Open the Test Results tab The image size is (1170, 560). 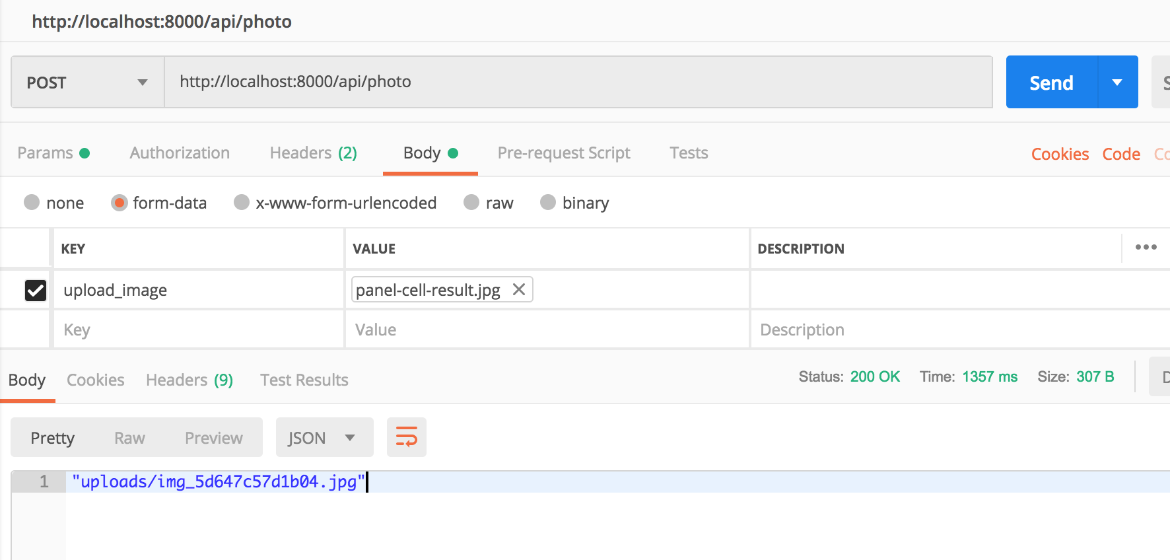(304, 380)
